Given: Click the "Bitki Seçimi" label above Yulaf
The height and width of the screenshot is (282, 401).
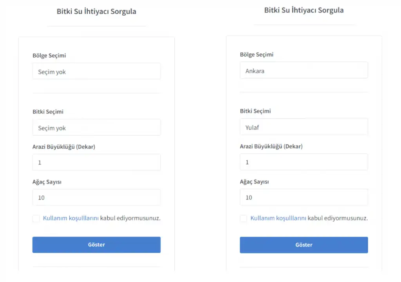Looking at the screenshot, I should tap(255, 111).
